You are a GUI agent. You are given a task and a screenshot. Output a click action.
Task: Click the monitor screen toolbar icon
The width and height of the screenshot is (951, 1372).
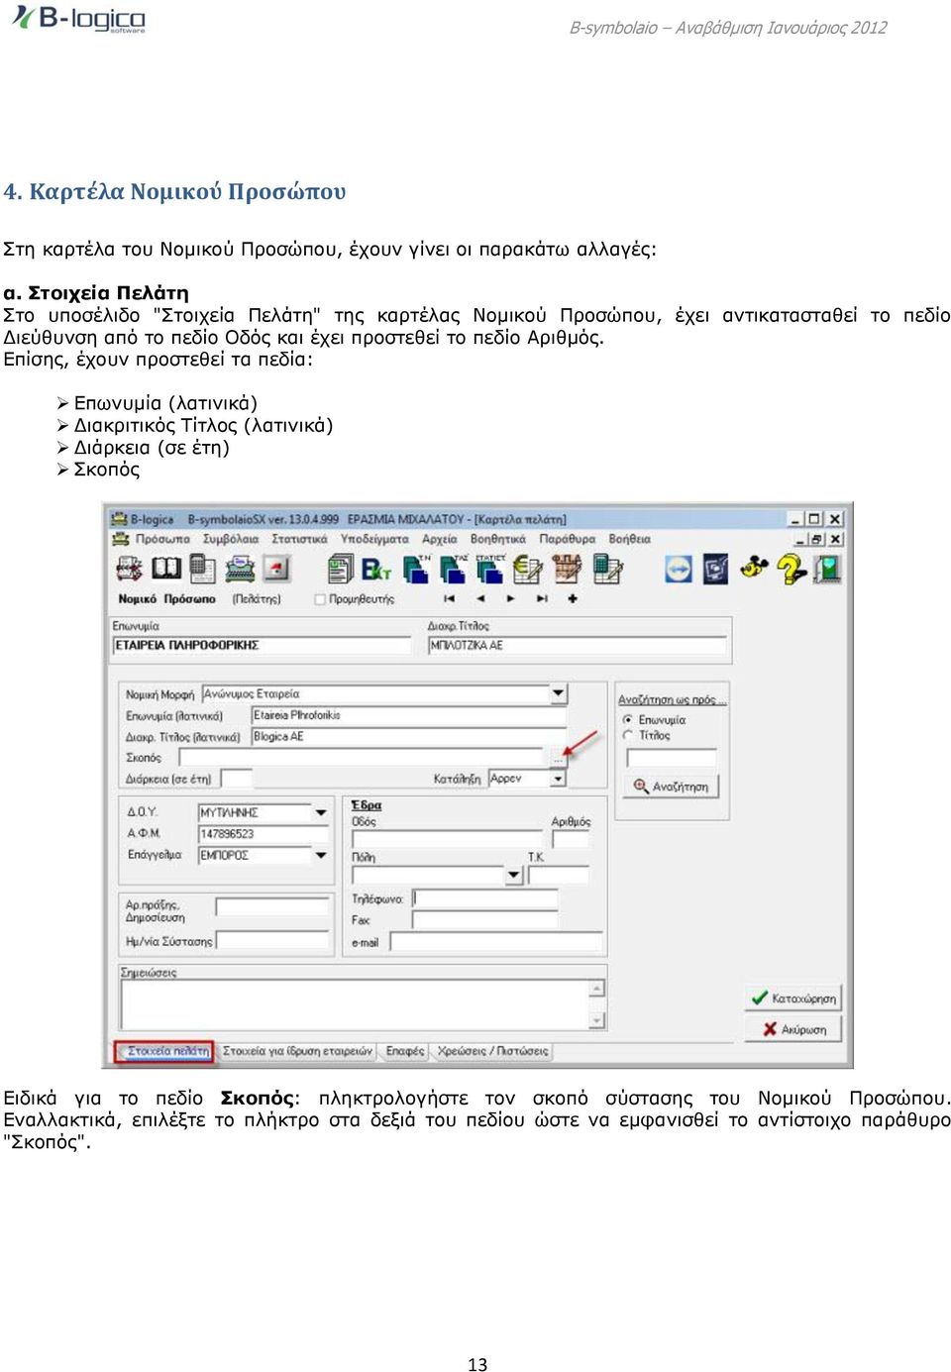[x=715, y=569]
